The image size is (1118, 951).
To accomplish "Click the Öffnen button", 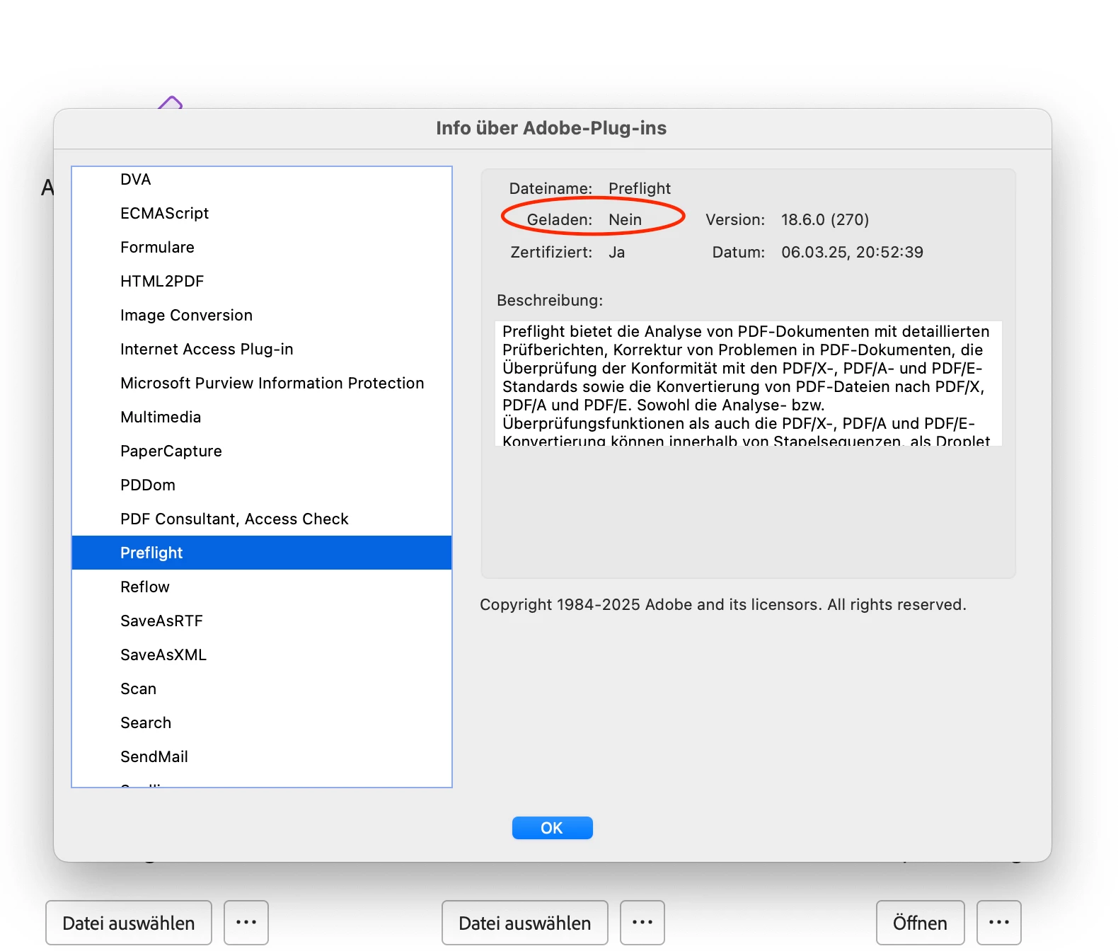I will pos(920,923).
